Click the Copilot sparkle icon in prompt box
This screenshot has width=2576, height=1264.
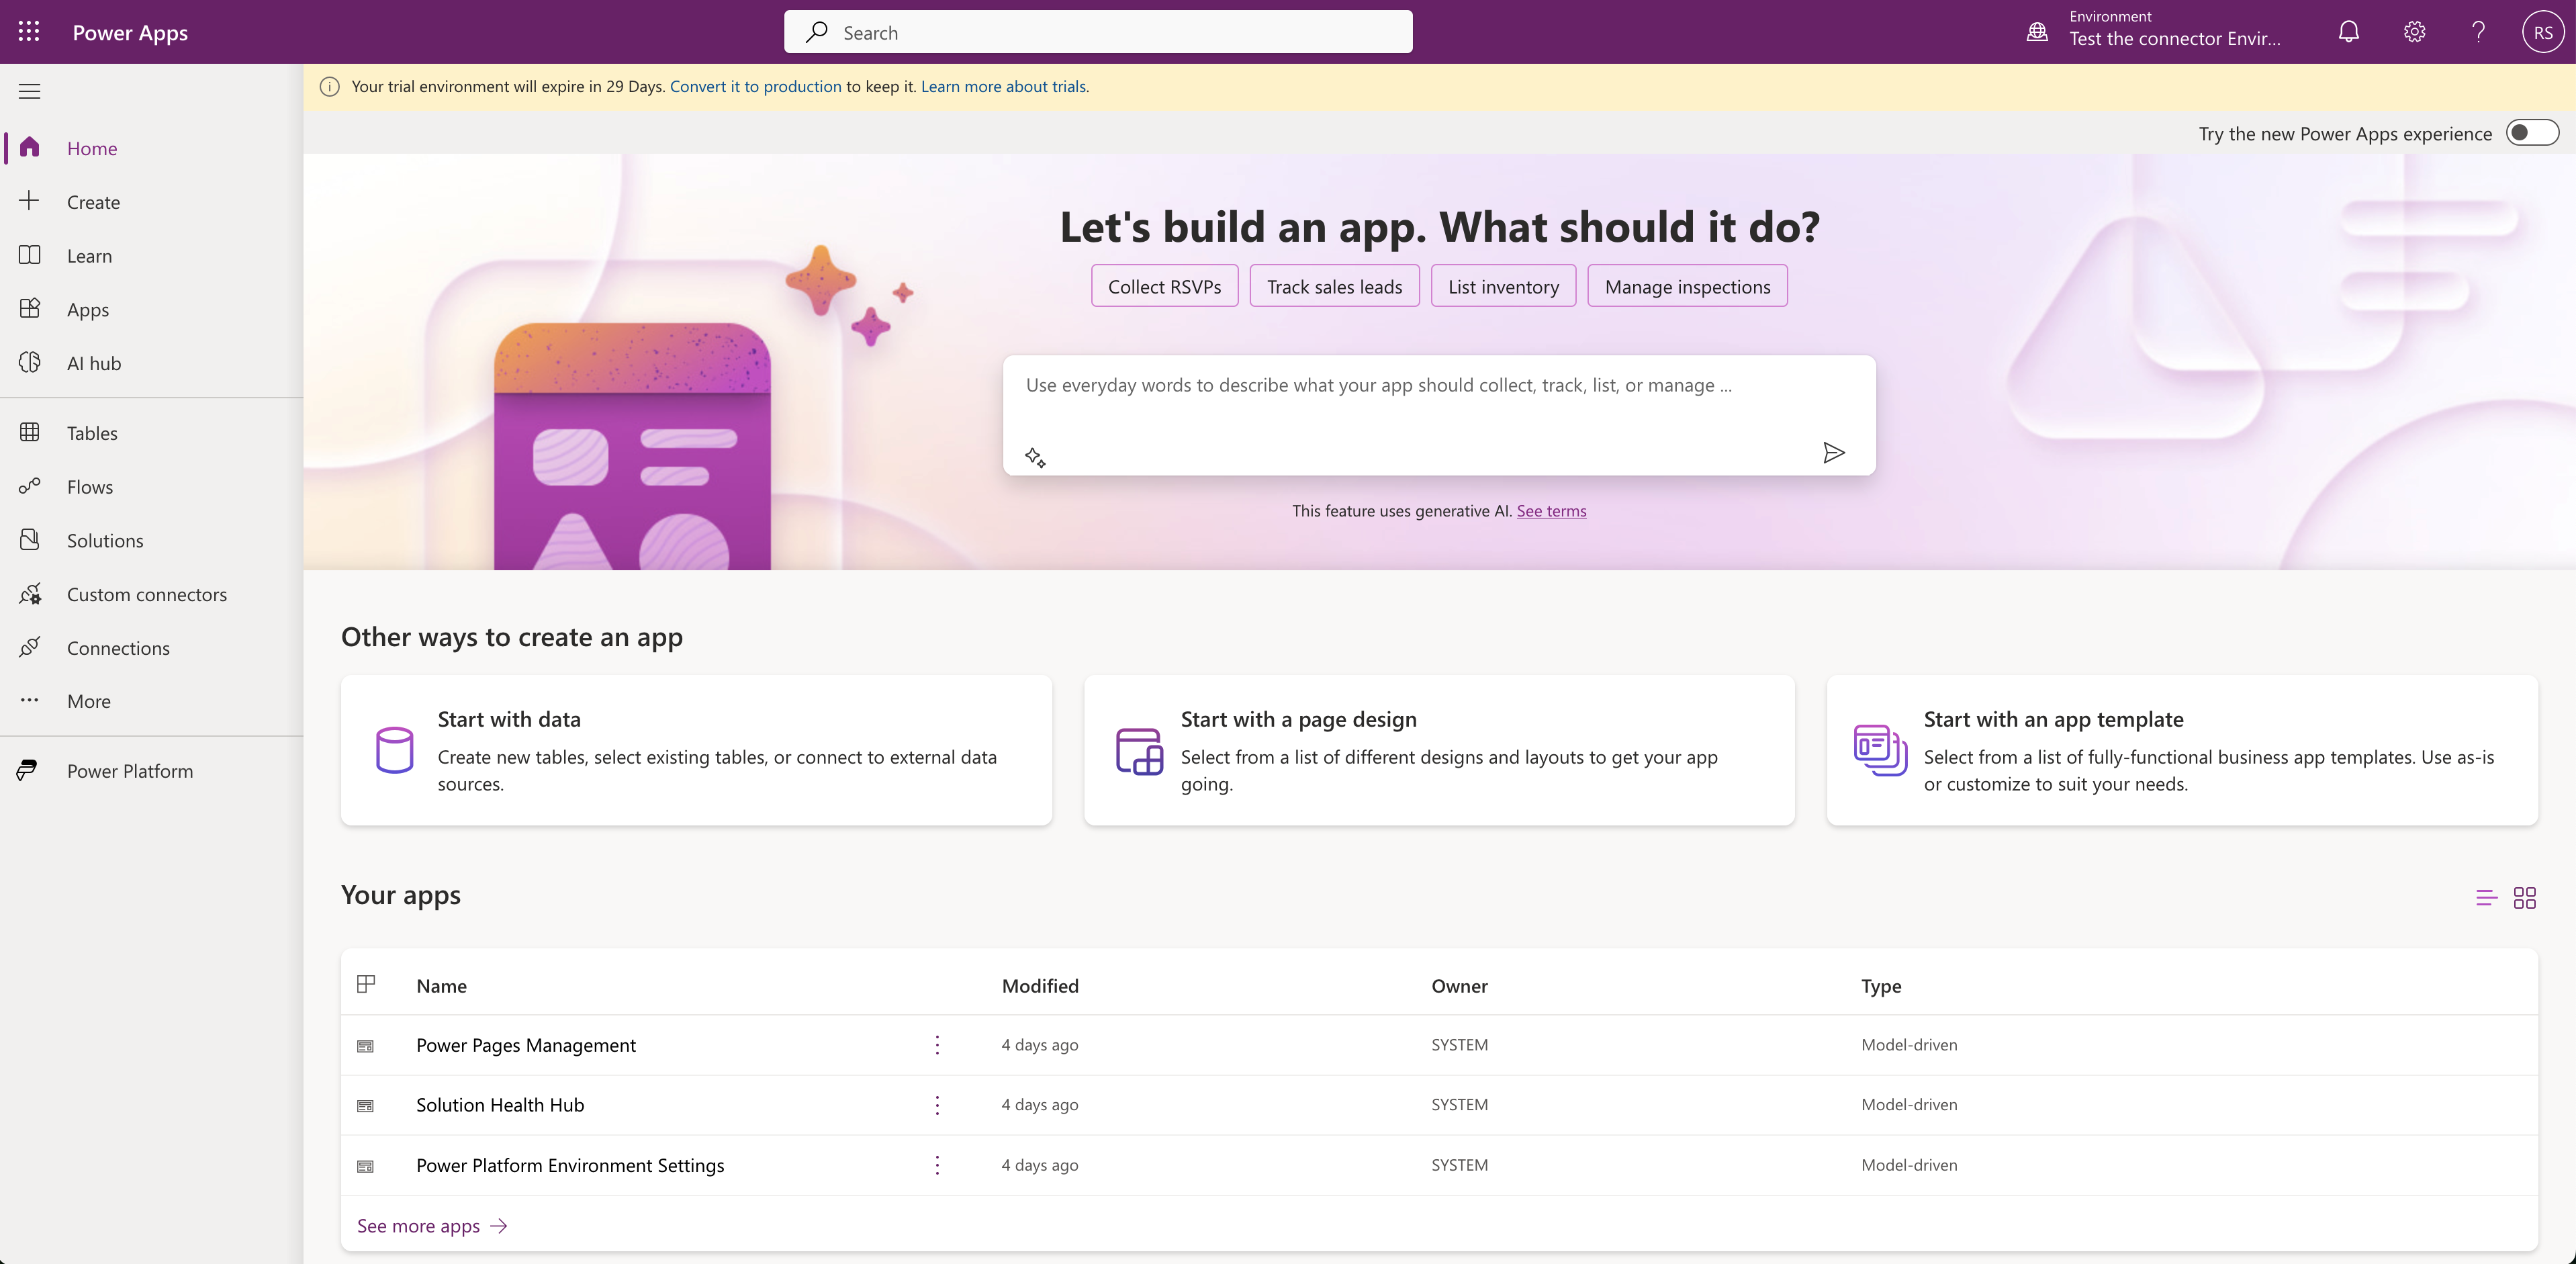click(x=1035, y=457)
